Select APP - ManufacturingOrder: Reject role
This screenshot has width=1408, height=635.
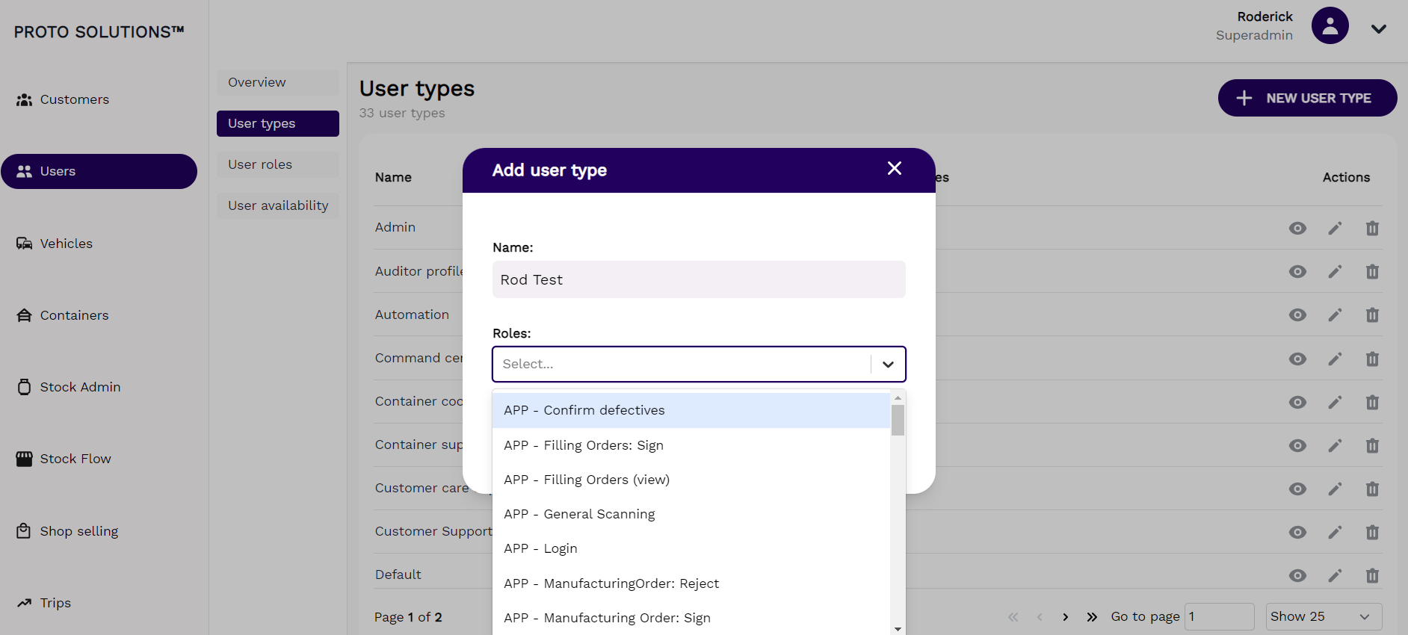click(x=691, y=583)
